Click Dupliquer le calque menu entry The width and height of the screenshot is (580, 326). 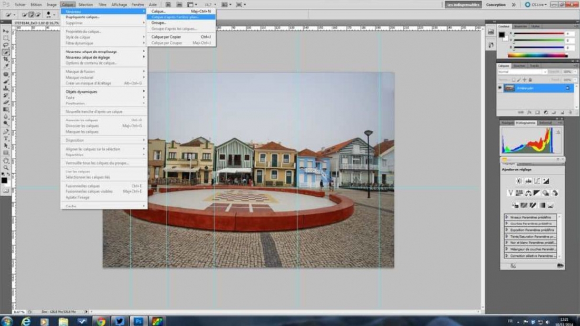[x=82, y=17]
